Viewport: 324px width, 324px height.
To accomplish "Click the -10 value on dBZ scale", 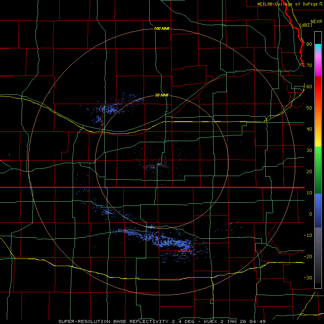I will (308, 235).
